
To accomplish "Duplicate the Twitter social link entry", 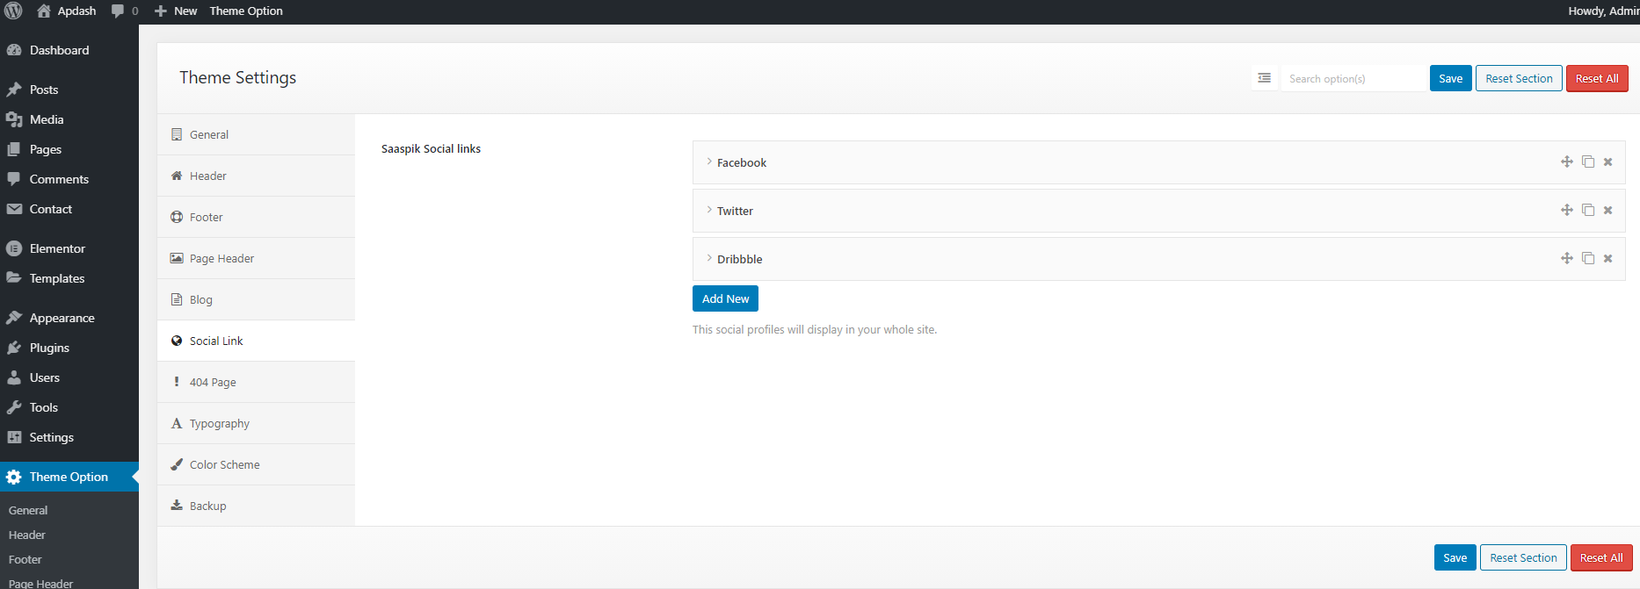I will click(x=1587, y=210).
